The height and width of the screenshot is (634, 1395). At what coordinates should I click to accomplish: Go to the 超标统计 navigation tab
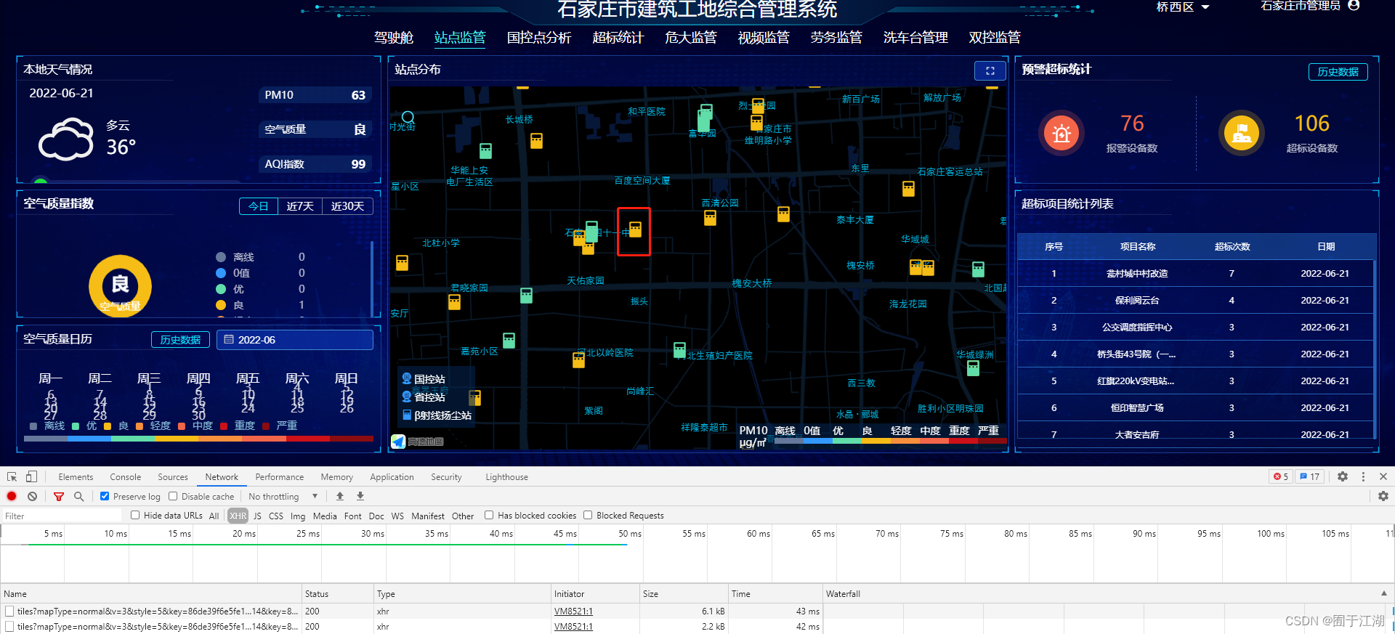point(618,38)
